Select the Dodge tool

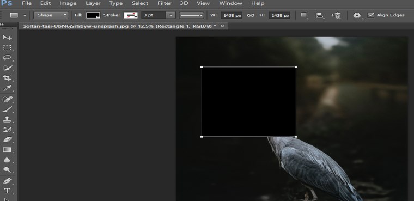coord(7,170)
